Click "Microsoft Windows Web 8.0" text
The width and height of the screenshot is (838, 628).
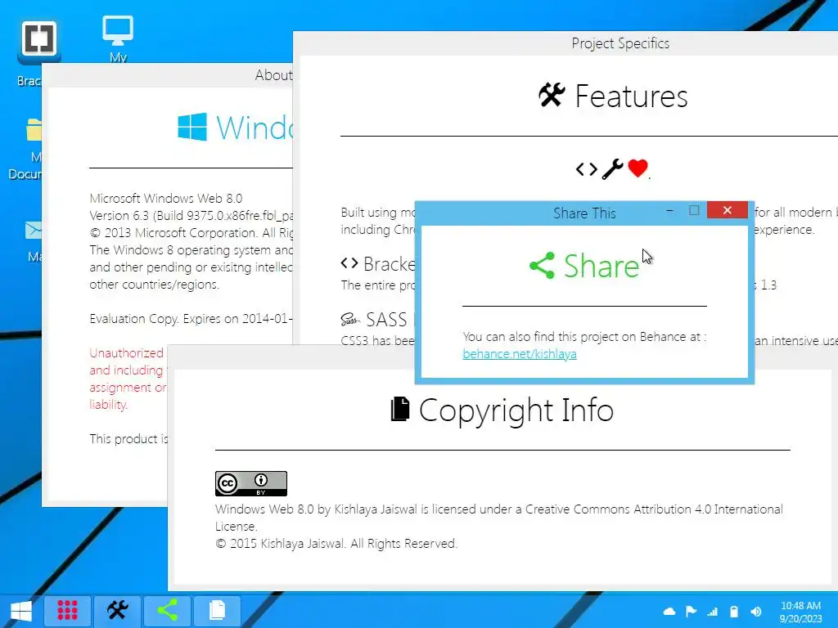166,199
